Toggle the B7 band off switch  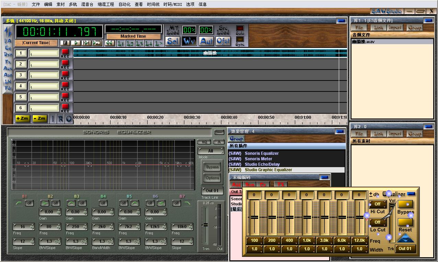(x=176, y=203)
